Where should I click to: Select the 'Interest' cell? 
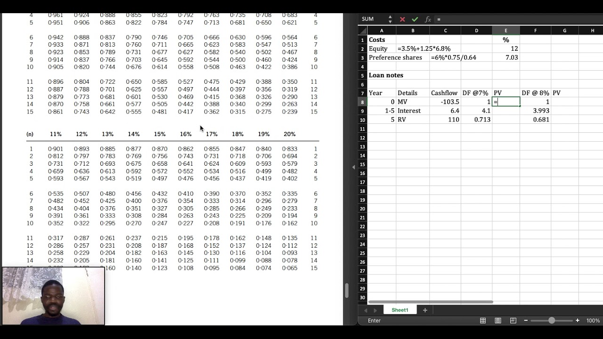[x=413, y=111]
